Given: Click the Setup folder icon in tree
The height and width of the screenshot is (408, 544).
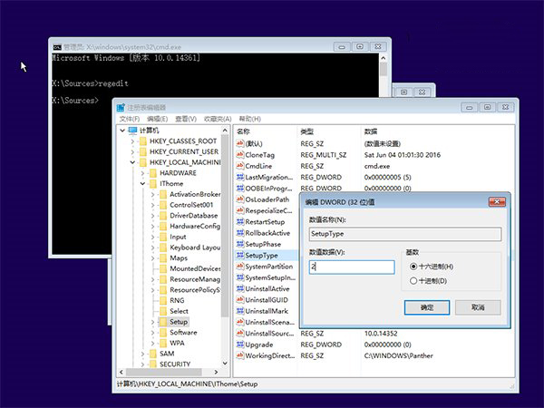Looking at the screenshot, I should click(163, 322).
